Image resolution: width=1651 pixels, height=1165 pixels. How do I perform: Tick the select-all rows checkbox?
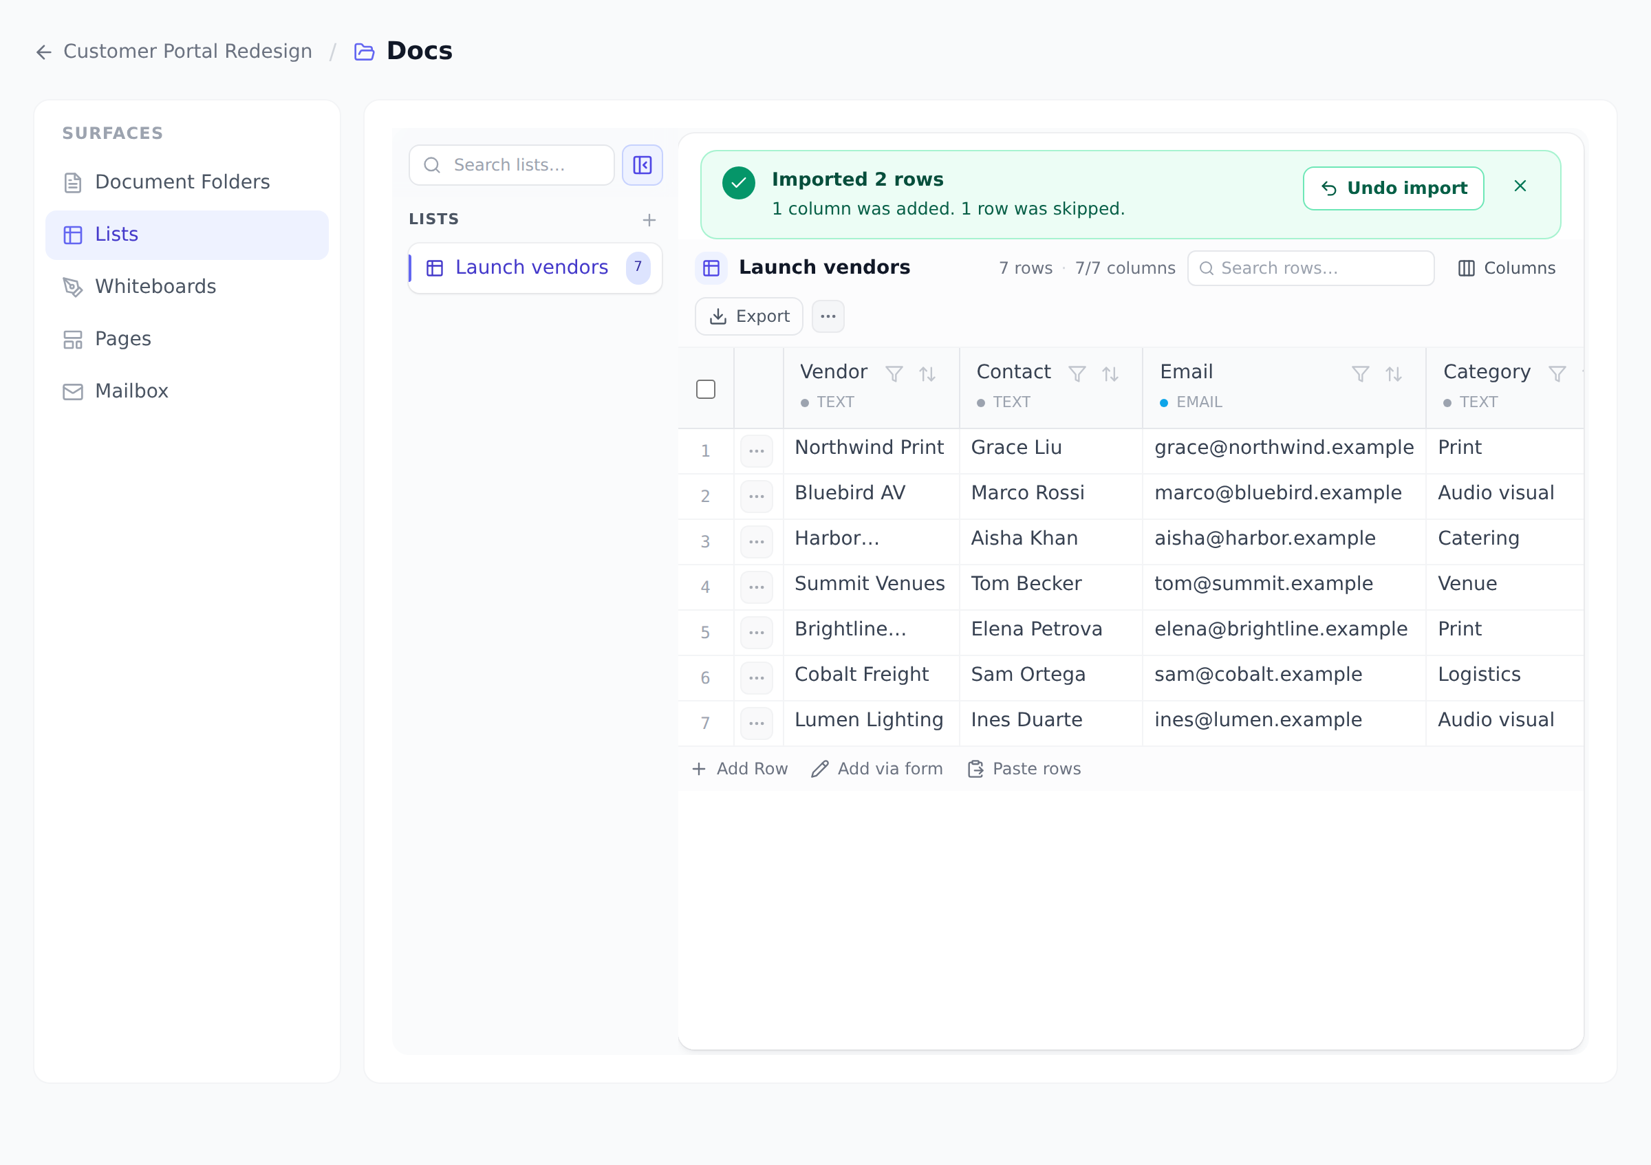pos(705,389)
